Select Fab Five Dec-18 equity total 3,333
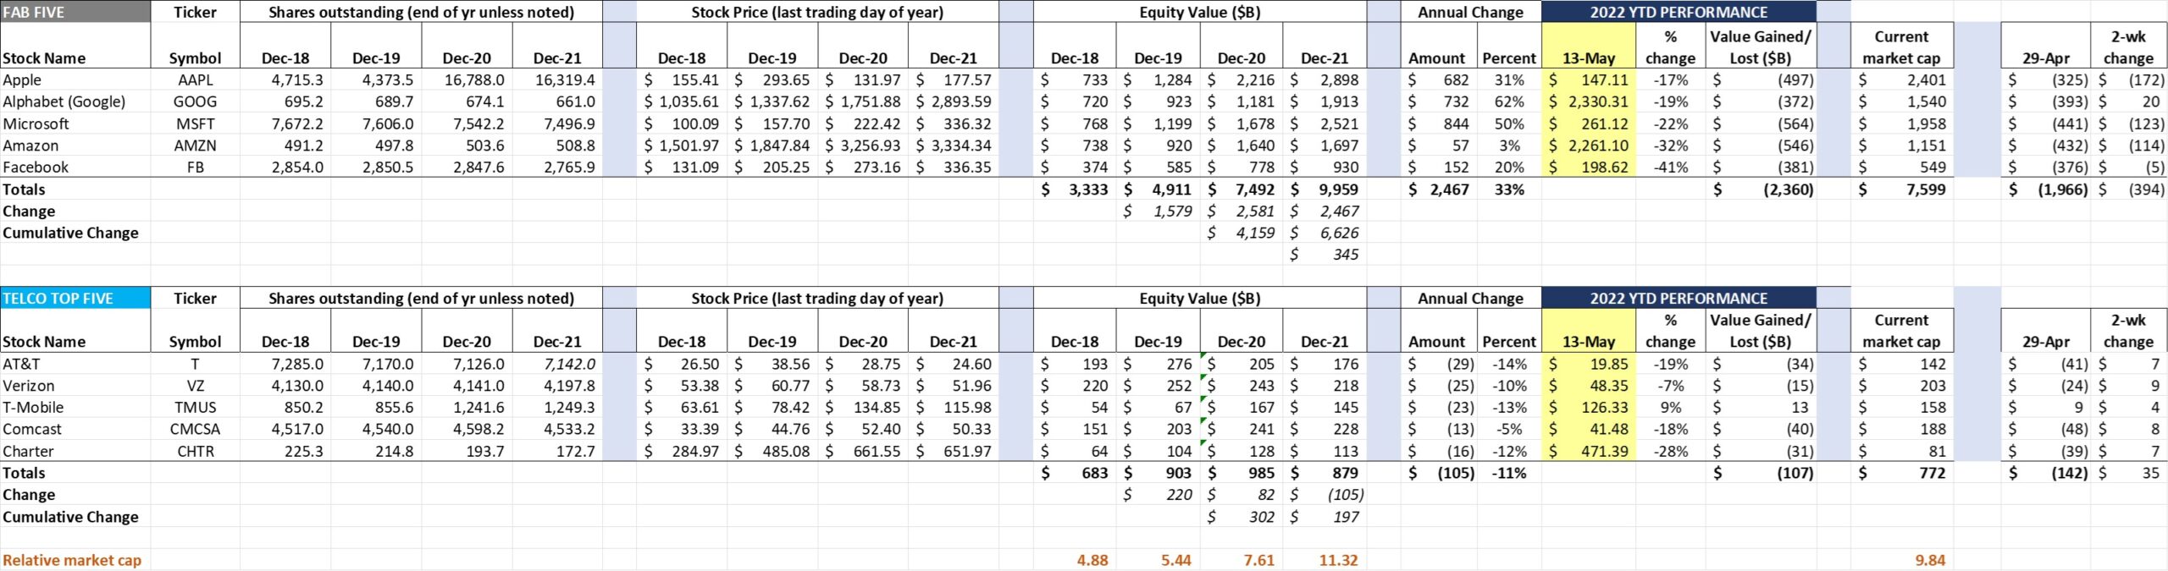The image size is (2168, 571). pos(1075,189)
